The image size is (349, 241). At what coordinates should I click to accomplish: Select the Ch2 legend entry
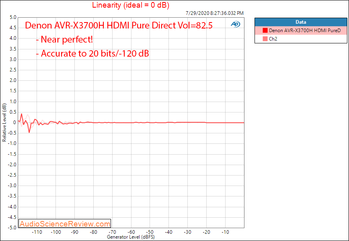click(301, 39)
